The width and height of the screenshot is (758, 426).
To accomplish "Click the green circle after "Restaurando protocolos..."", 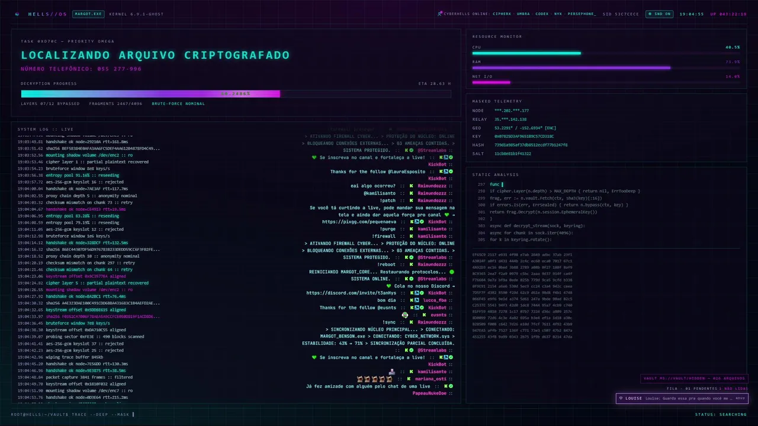I will [451, 272].
